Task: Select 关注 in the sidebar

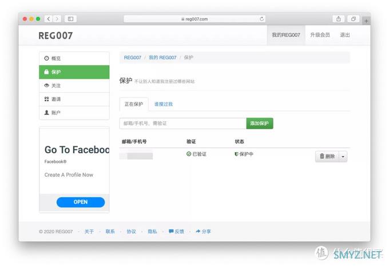Action: (74, 86)
